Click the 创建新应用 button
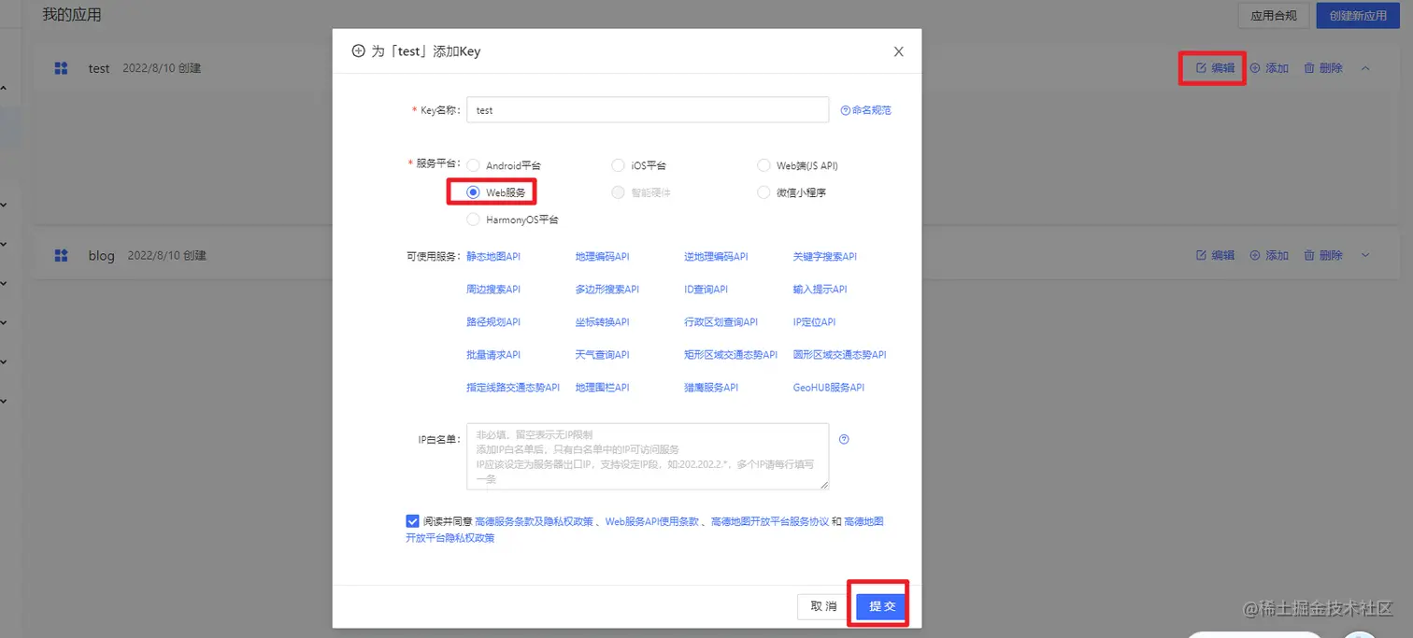This screenshot has width=1413, height=638. click(1358, 16)
